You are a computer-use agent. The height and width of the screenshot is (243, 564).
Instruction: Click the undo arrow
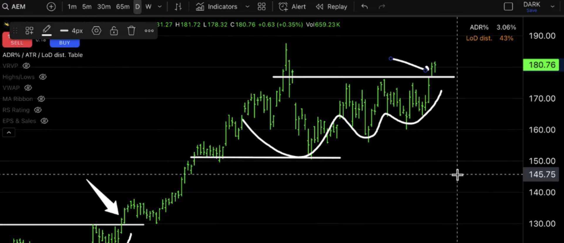[365, 7]
